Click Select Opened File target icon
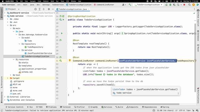This screenshot has width=200, height=112. click(x=35, y=9)
